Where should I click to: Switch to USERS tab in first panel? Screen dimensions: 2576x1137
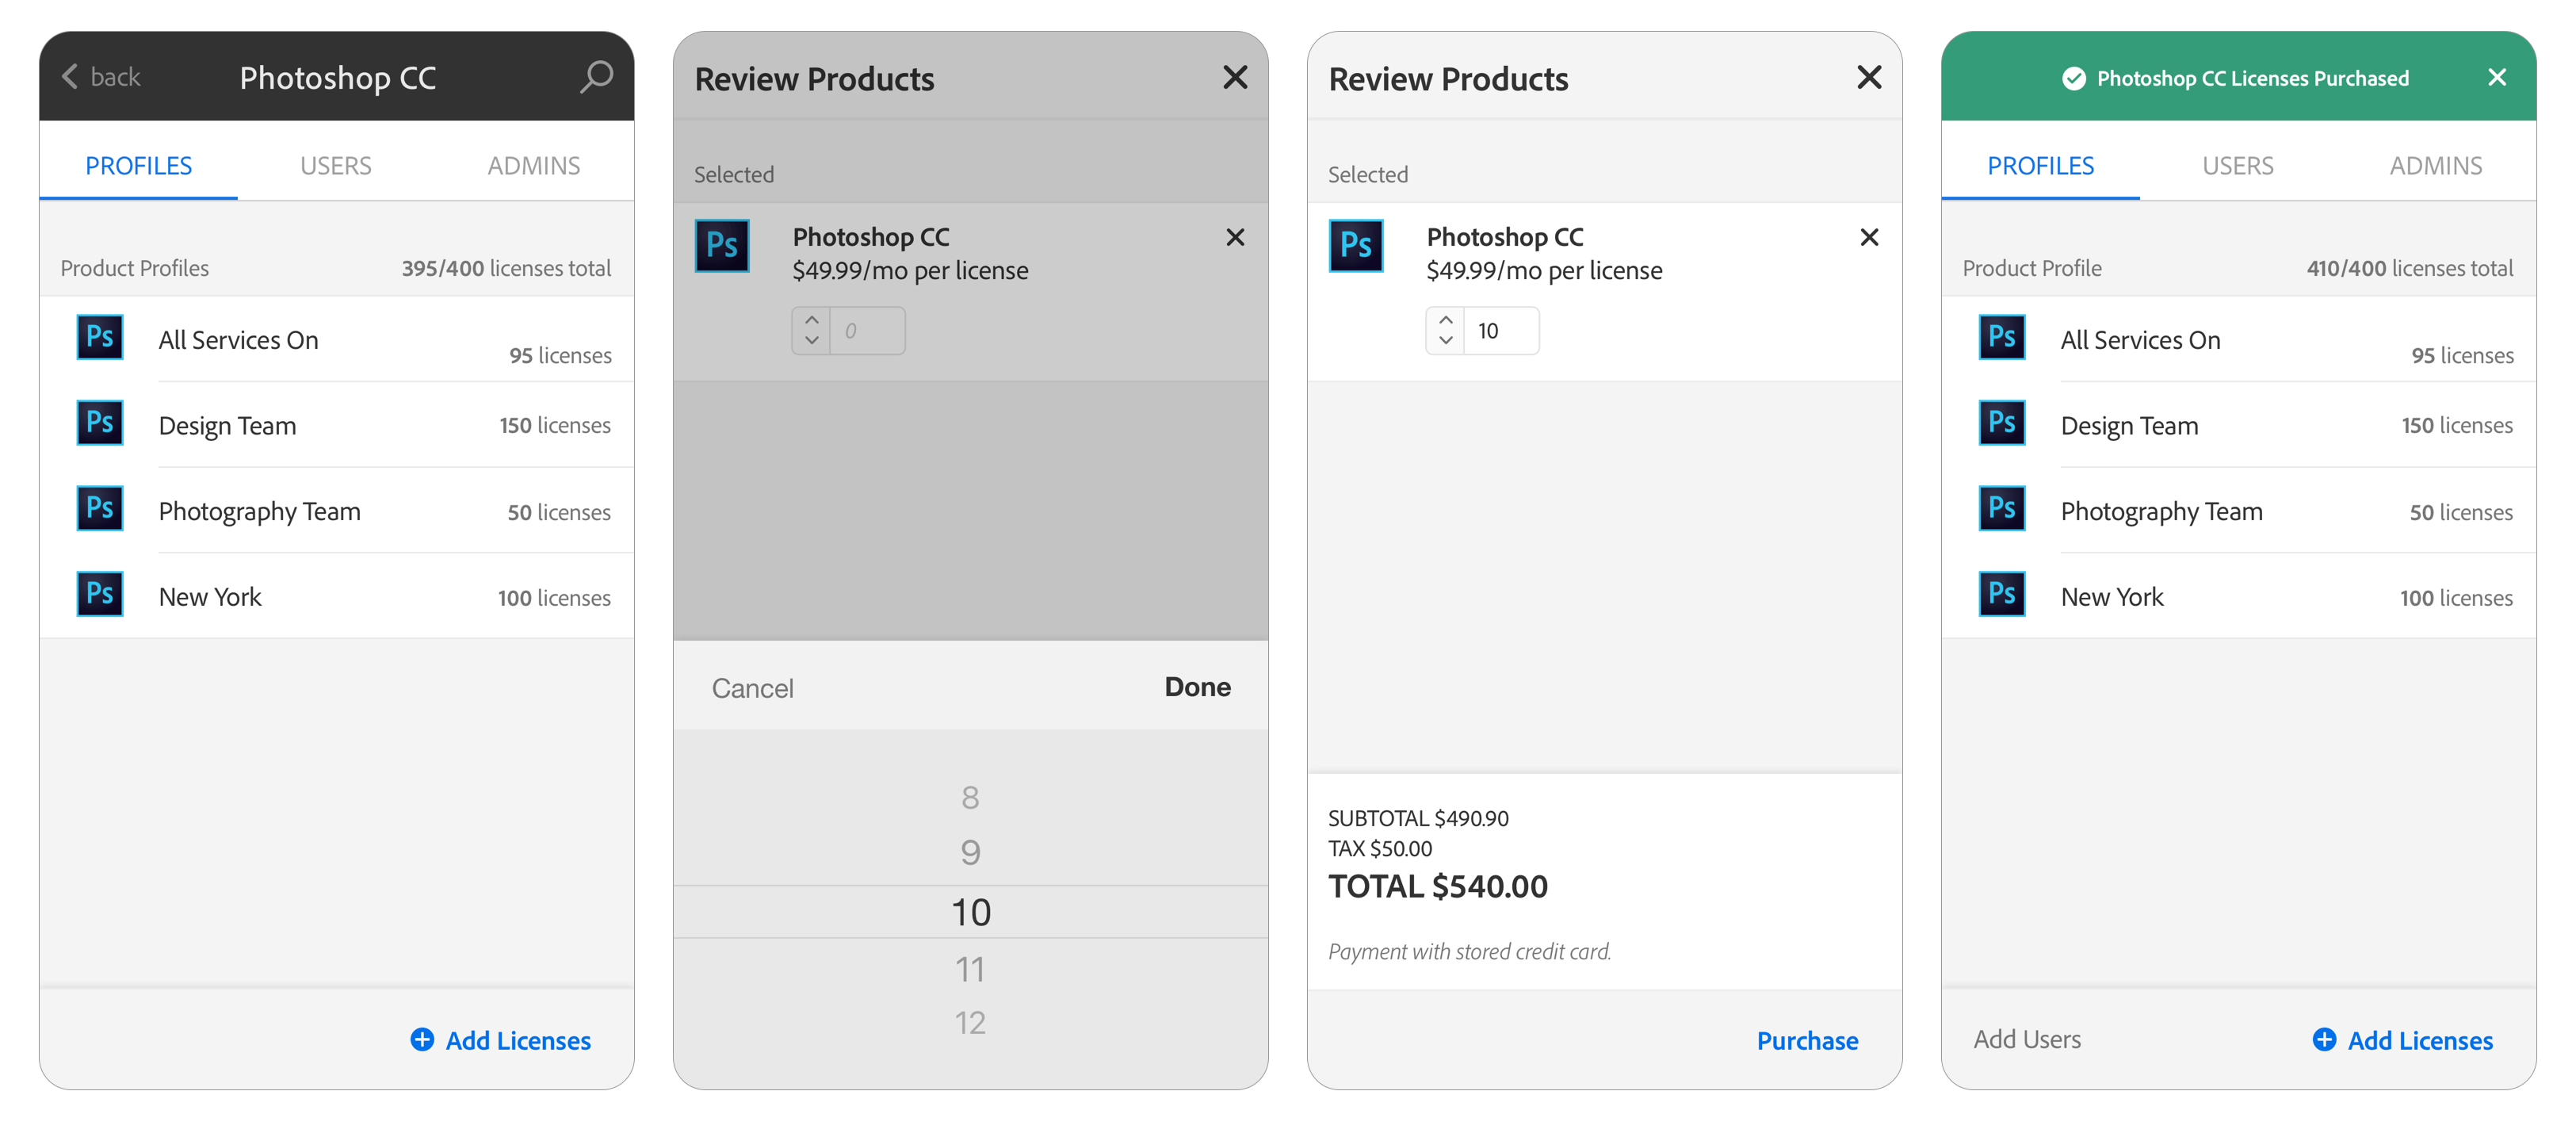tap(336, 166)
